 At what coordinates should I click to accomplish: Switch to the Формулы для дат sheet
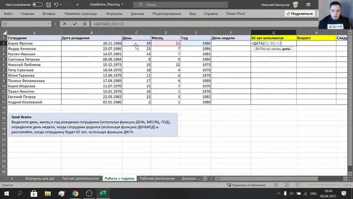point(40,179)
